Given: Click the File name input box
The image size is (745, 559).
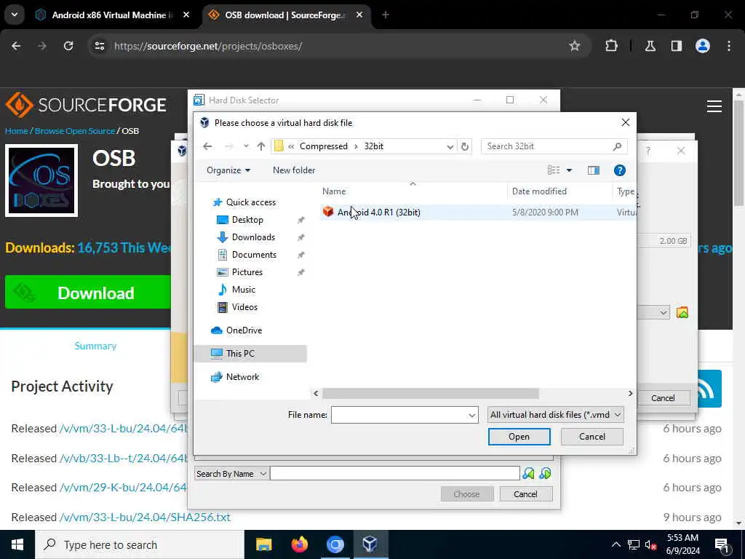Looking at the screenshot, I should pos(399,415).
